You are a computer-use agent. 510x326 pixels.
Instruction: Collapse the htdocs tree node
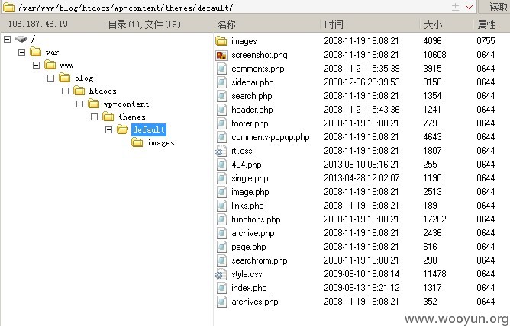tap(66, 91)
